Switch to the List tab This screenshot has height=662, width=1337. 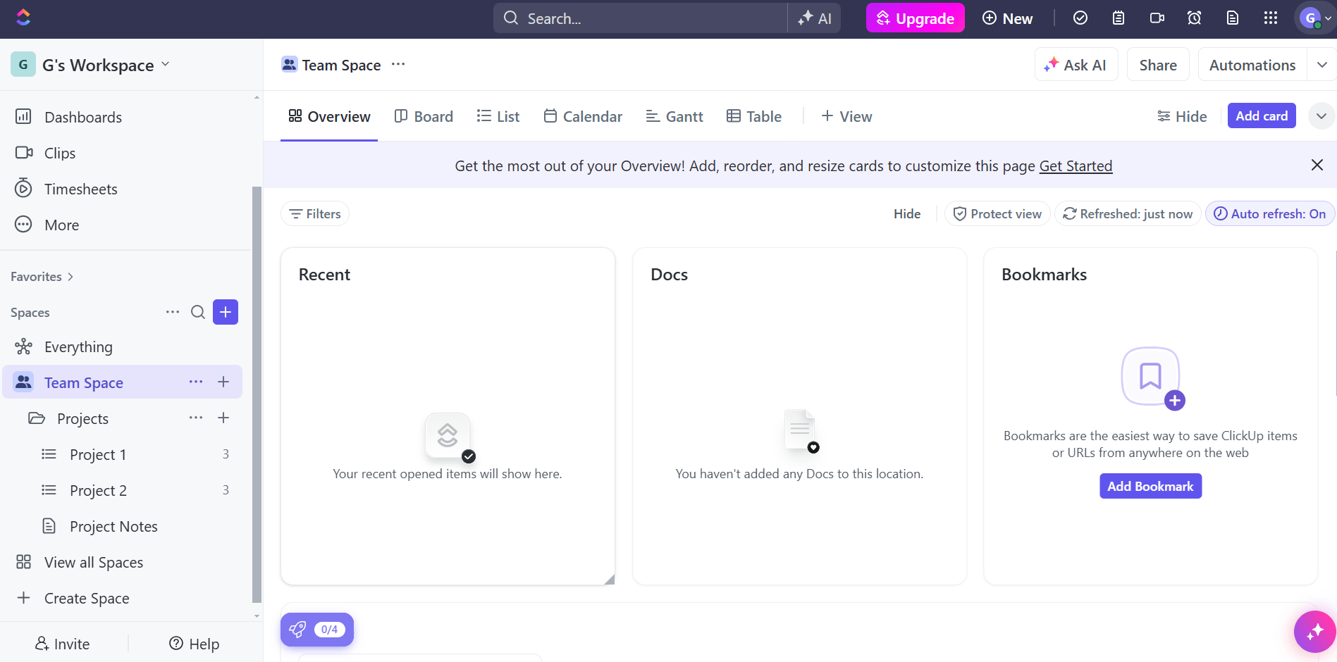(x=498, y=116)
